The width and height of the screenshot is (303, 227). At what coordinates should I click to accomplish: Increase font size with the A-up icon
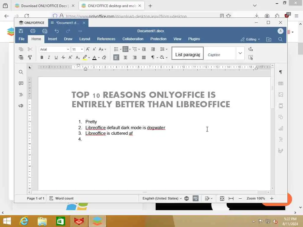(88, 49)
